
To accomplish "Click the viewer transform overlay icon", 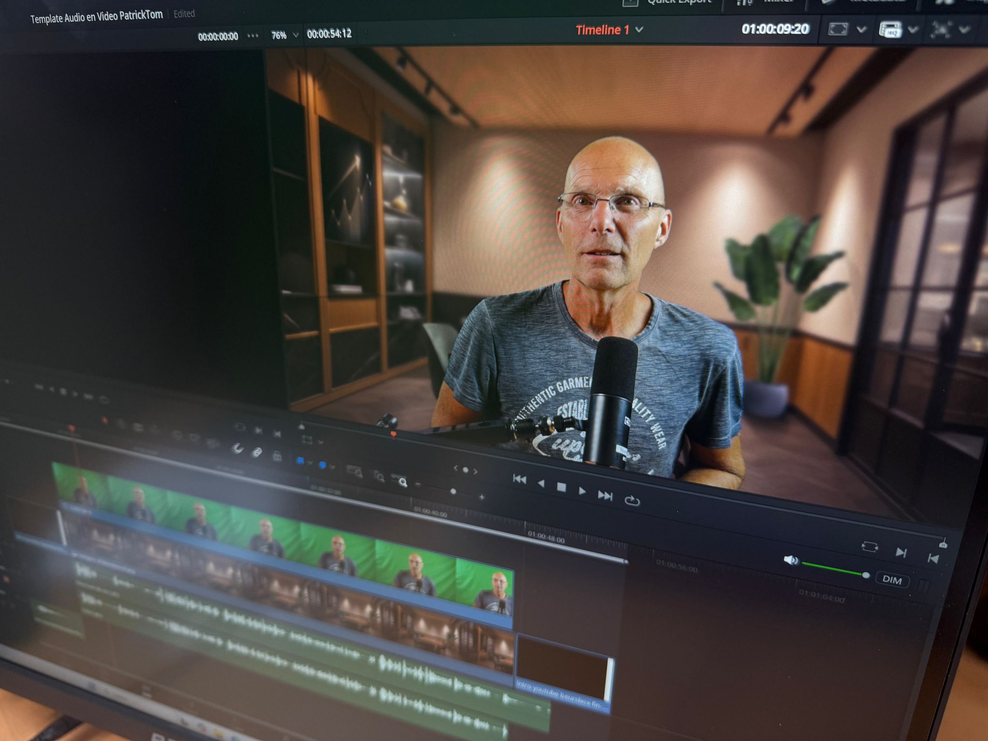I will click(941, 30).
